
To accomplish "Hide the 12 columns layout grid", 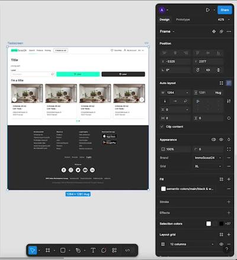I will click(221, 244).
